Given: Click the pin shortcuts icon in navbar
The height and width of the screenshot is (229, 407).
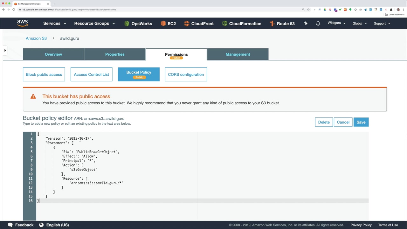Looking at the screenshot, I should (x=306, y=23).
